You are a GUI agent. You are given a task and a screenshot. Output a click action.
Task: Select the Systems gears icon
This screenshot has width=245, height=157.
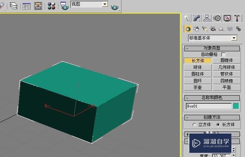[238, 29]
